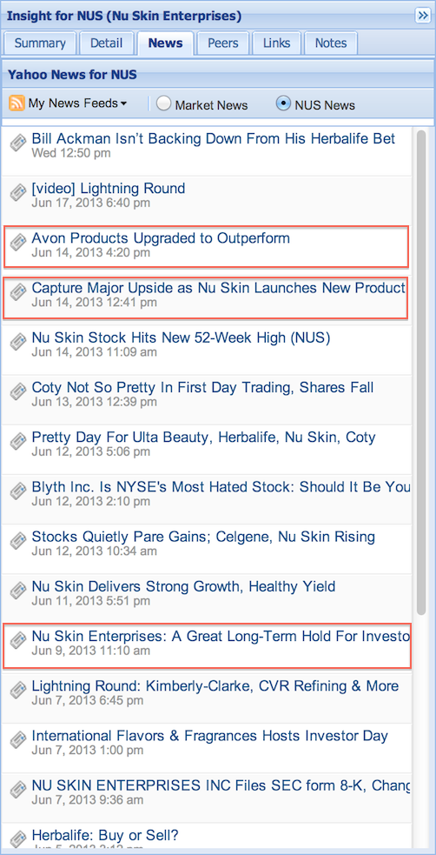Click the Jun 13, 2013 12:39 pm timestamp
Viewport: 436px width, 855px height.
click(x=94, y=402)
